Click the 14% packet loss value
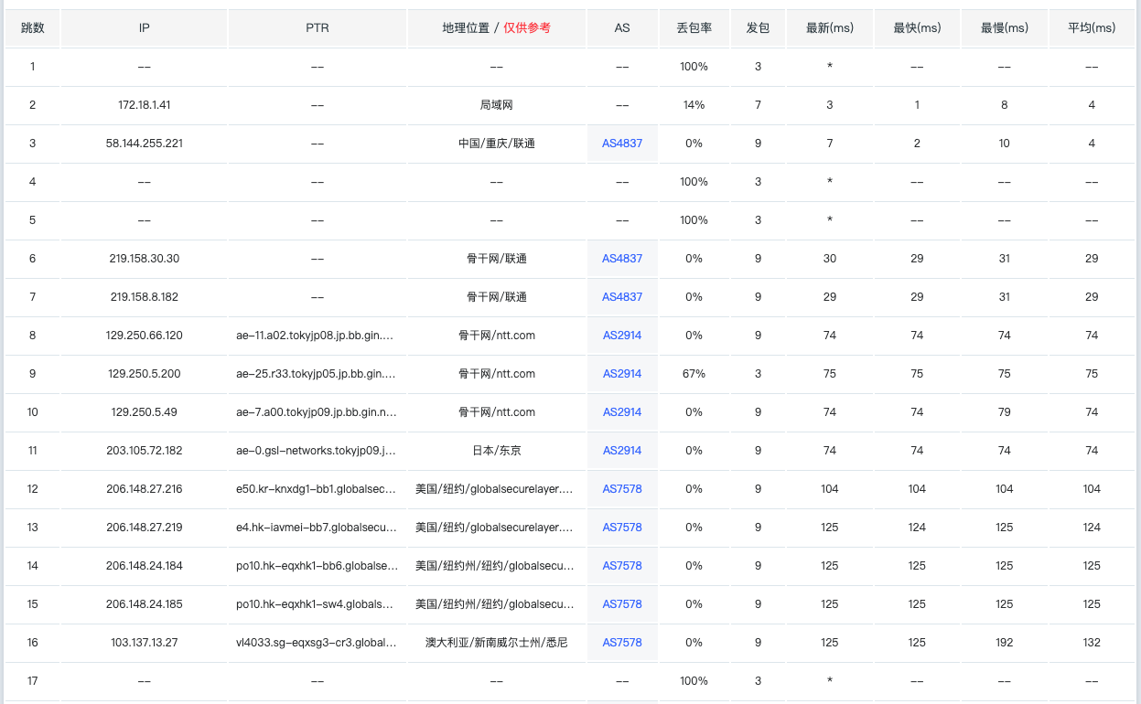 [x=694, y=105]
